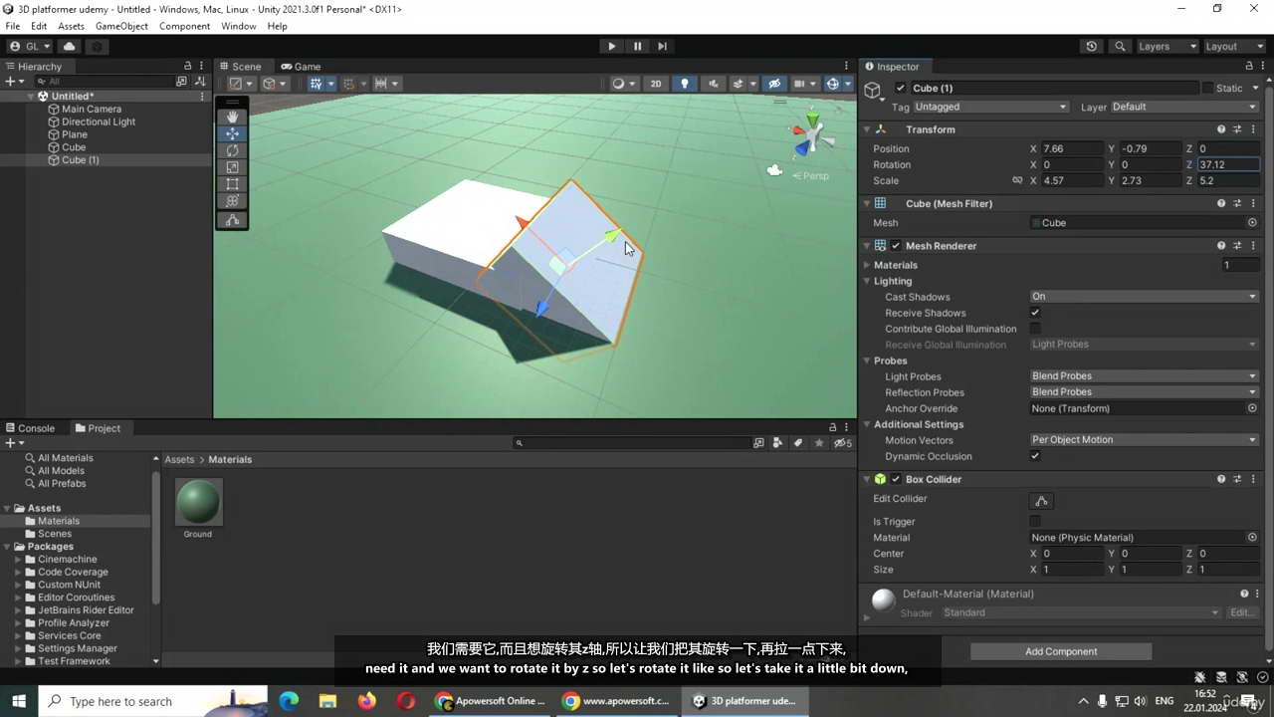Open Layers dropdown in top toolbar
The width and height of the screenshot is (1274, 717).
tap(1167, 46)
